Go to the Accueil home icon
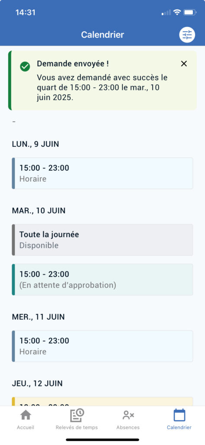 [x=26, y=415]
